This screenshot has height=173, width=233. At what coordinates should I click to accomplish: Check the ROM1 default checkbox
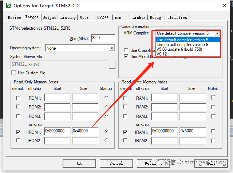(18, 98)
